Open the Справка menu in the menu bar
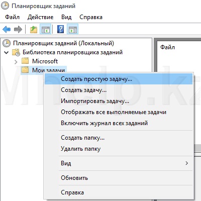 [91, 17]
